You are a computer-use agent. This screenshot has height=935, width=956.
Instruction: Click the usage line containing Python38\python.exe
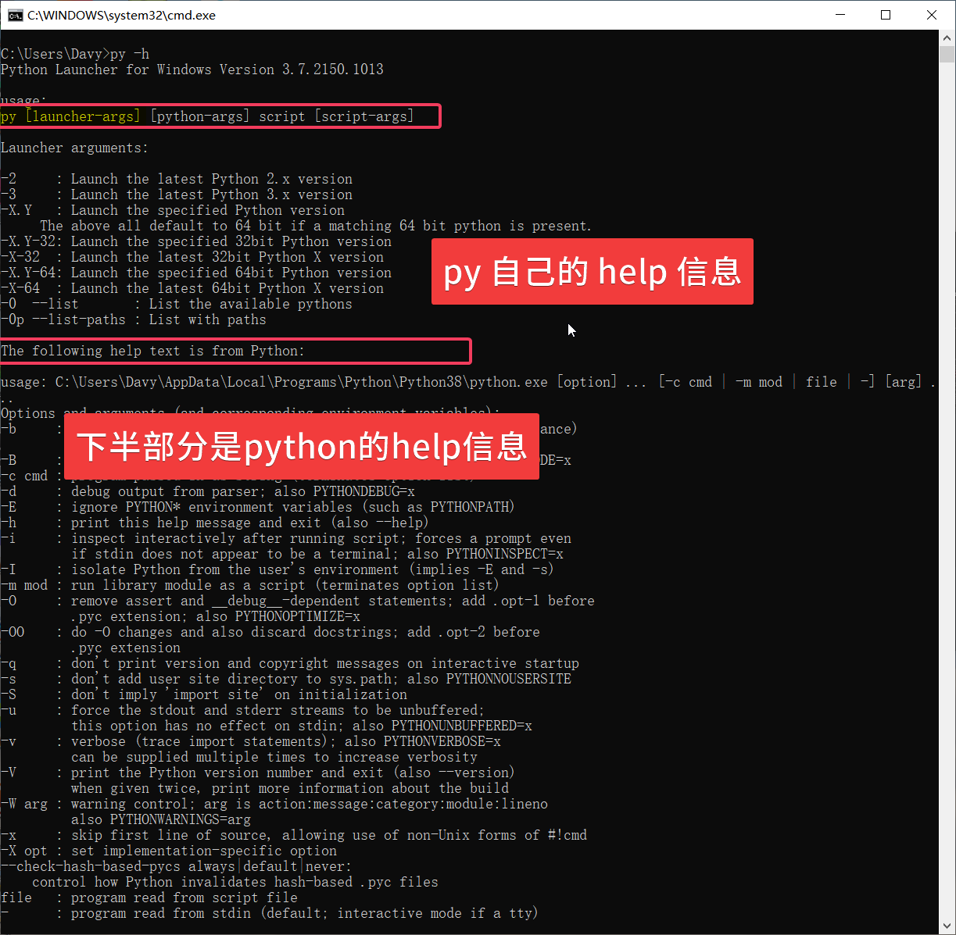[468, 382]
